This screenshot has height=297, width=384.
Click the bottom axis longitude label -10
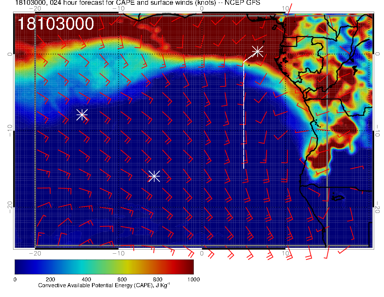tap(119, 253)
